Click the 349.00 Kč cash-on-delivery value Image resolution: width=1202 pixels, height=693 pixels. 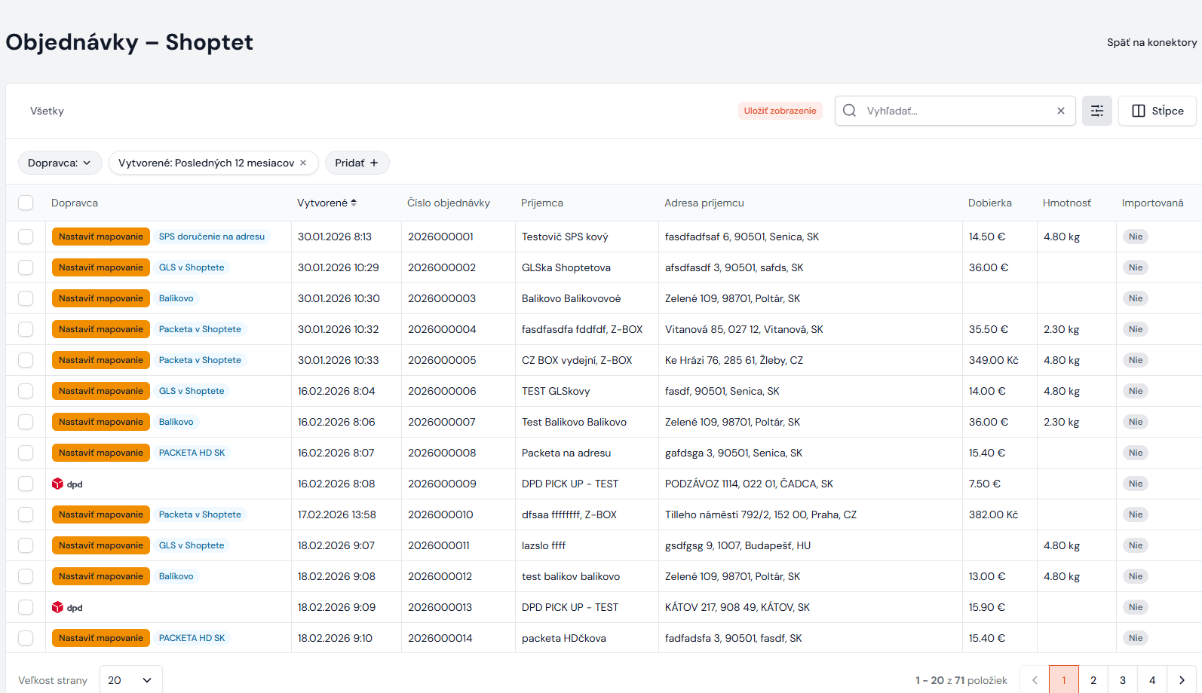coord(994,360)
